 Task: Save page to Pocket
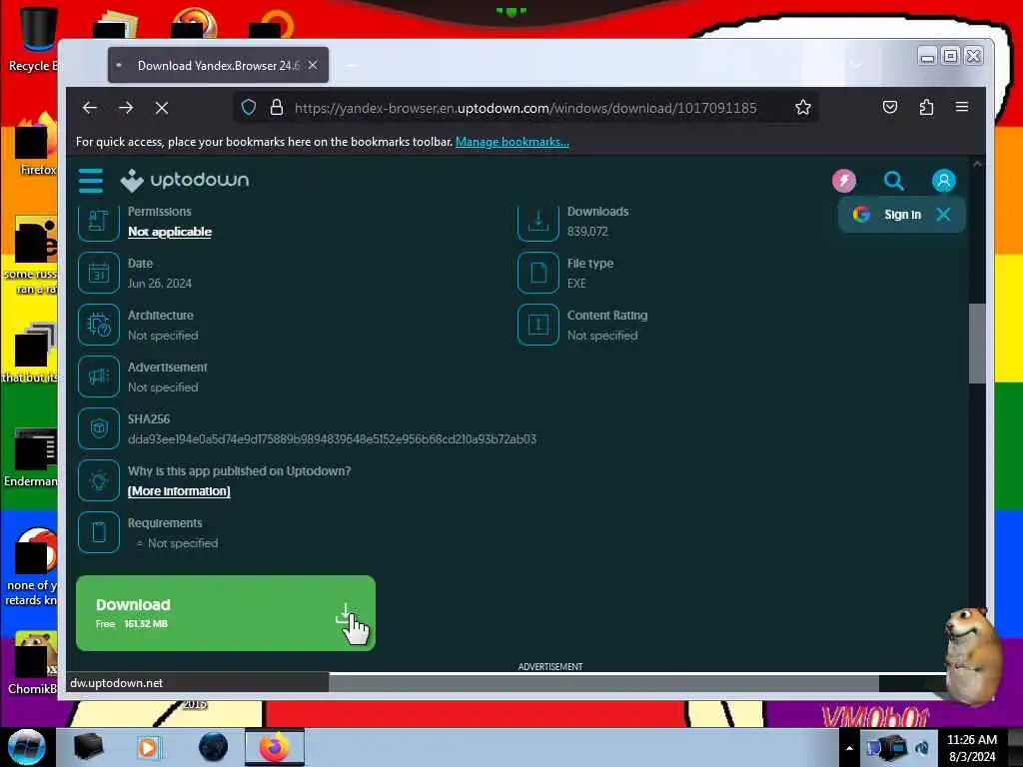890,107
